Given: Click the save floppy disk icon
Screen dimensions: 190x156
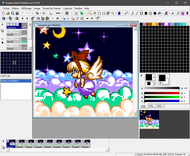Looking at the screenshot, I should tap(17, 13).
